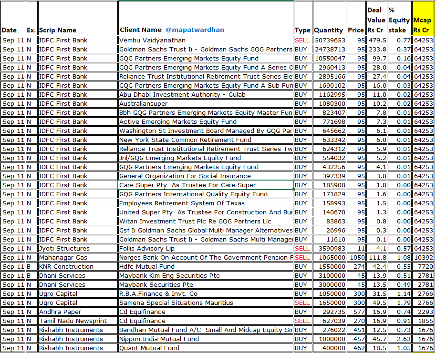Screen dimensions: 436x353
Task: Click GQG Partners International Quality Equity Fund
Action: pyautogui.click(x=206, y=194)
